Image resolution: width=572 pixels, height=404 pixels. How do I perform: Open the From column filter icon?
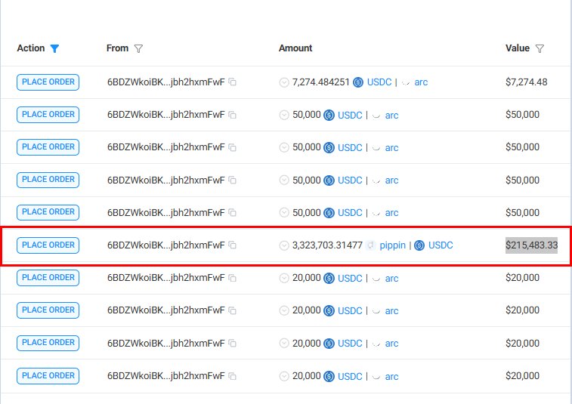tap(138, 48)
